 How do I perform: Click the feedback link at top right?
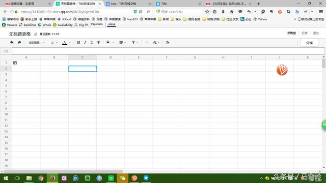(x=305, y=33)
